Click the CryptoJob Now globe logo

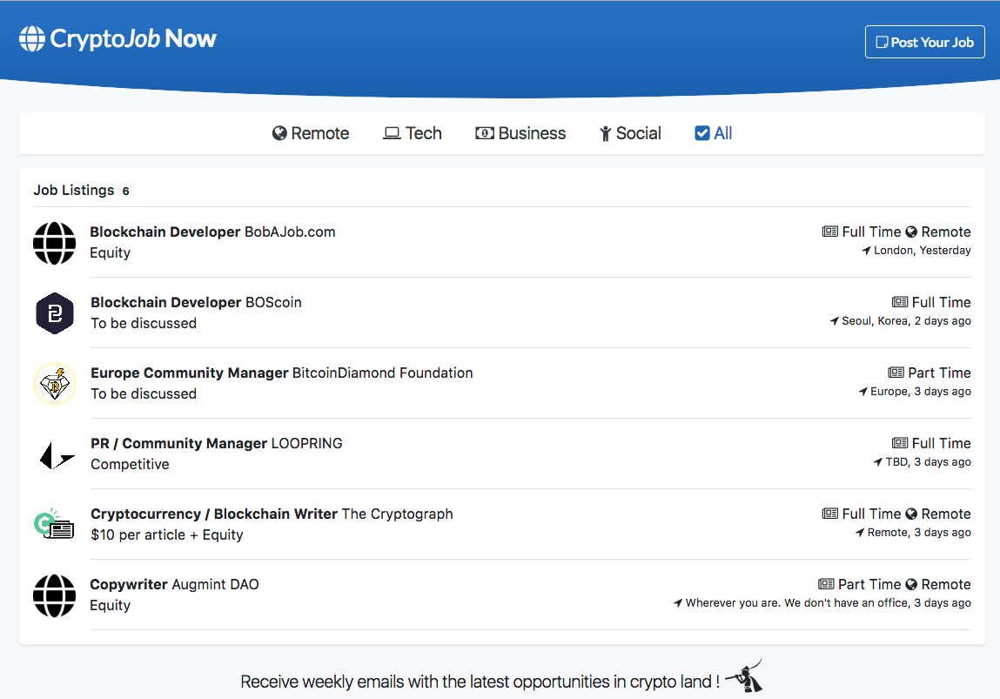coord(32,39)
